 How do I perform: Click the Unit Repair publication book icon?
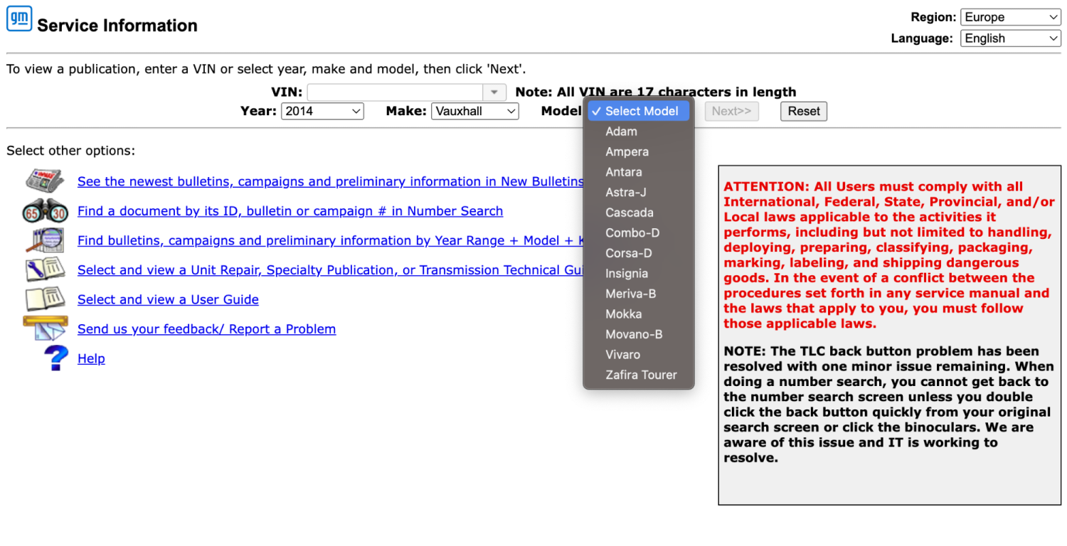click(x=45, y=270)
